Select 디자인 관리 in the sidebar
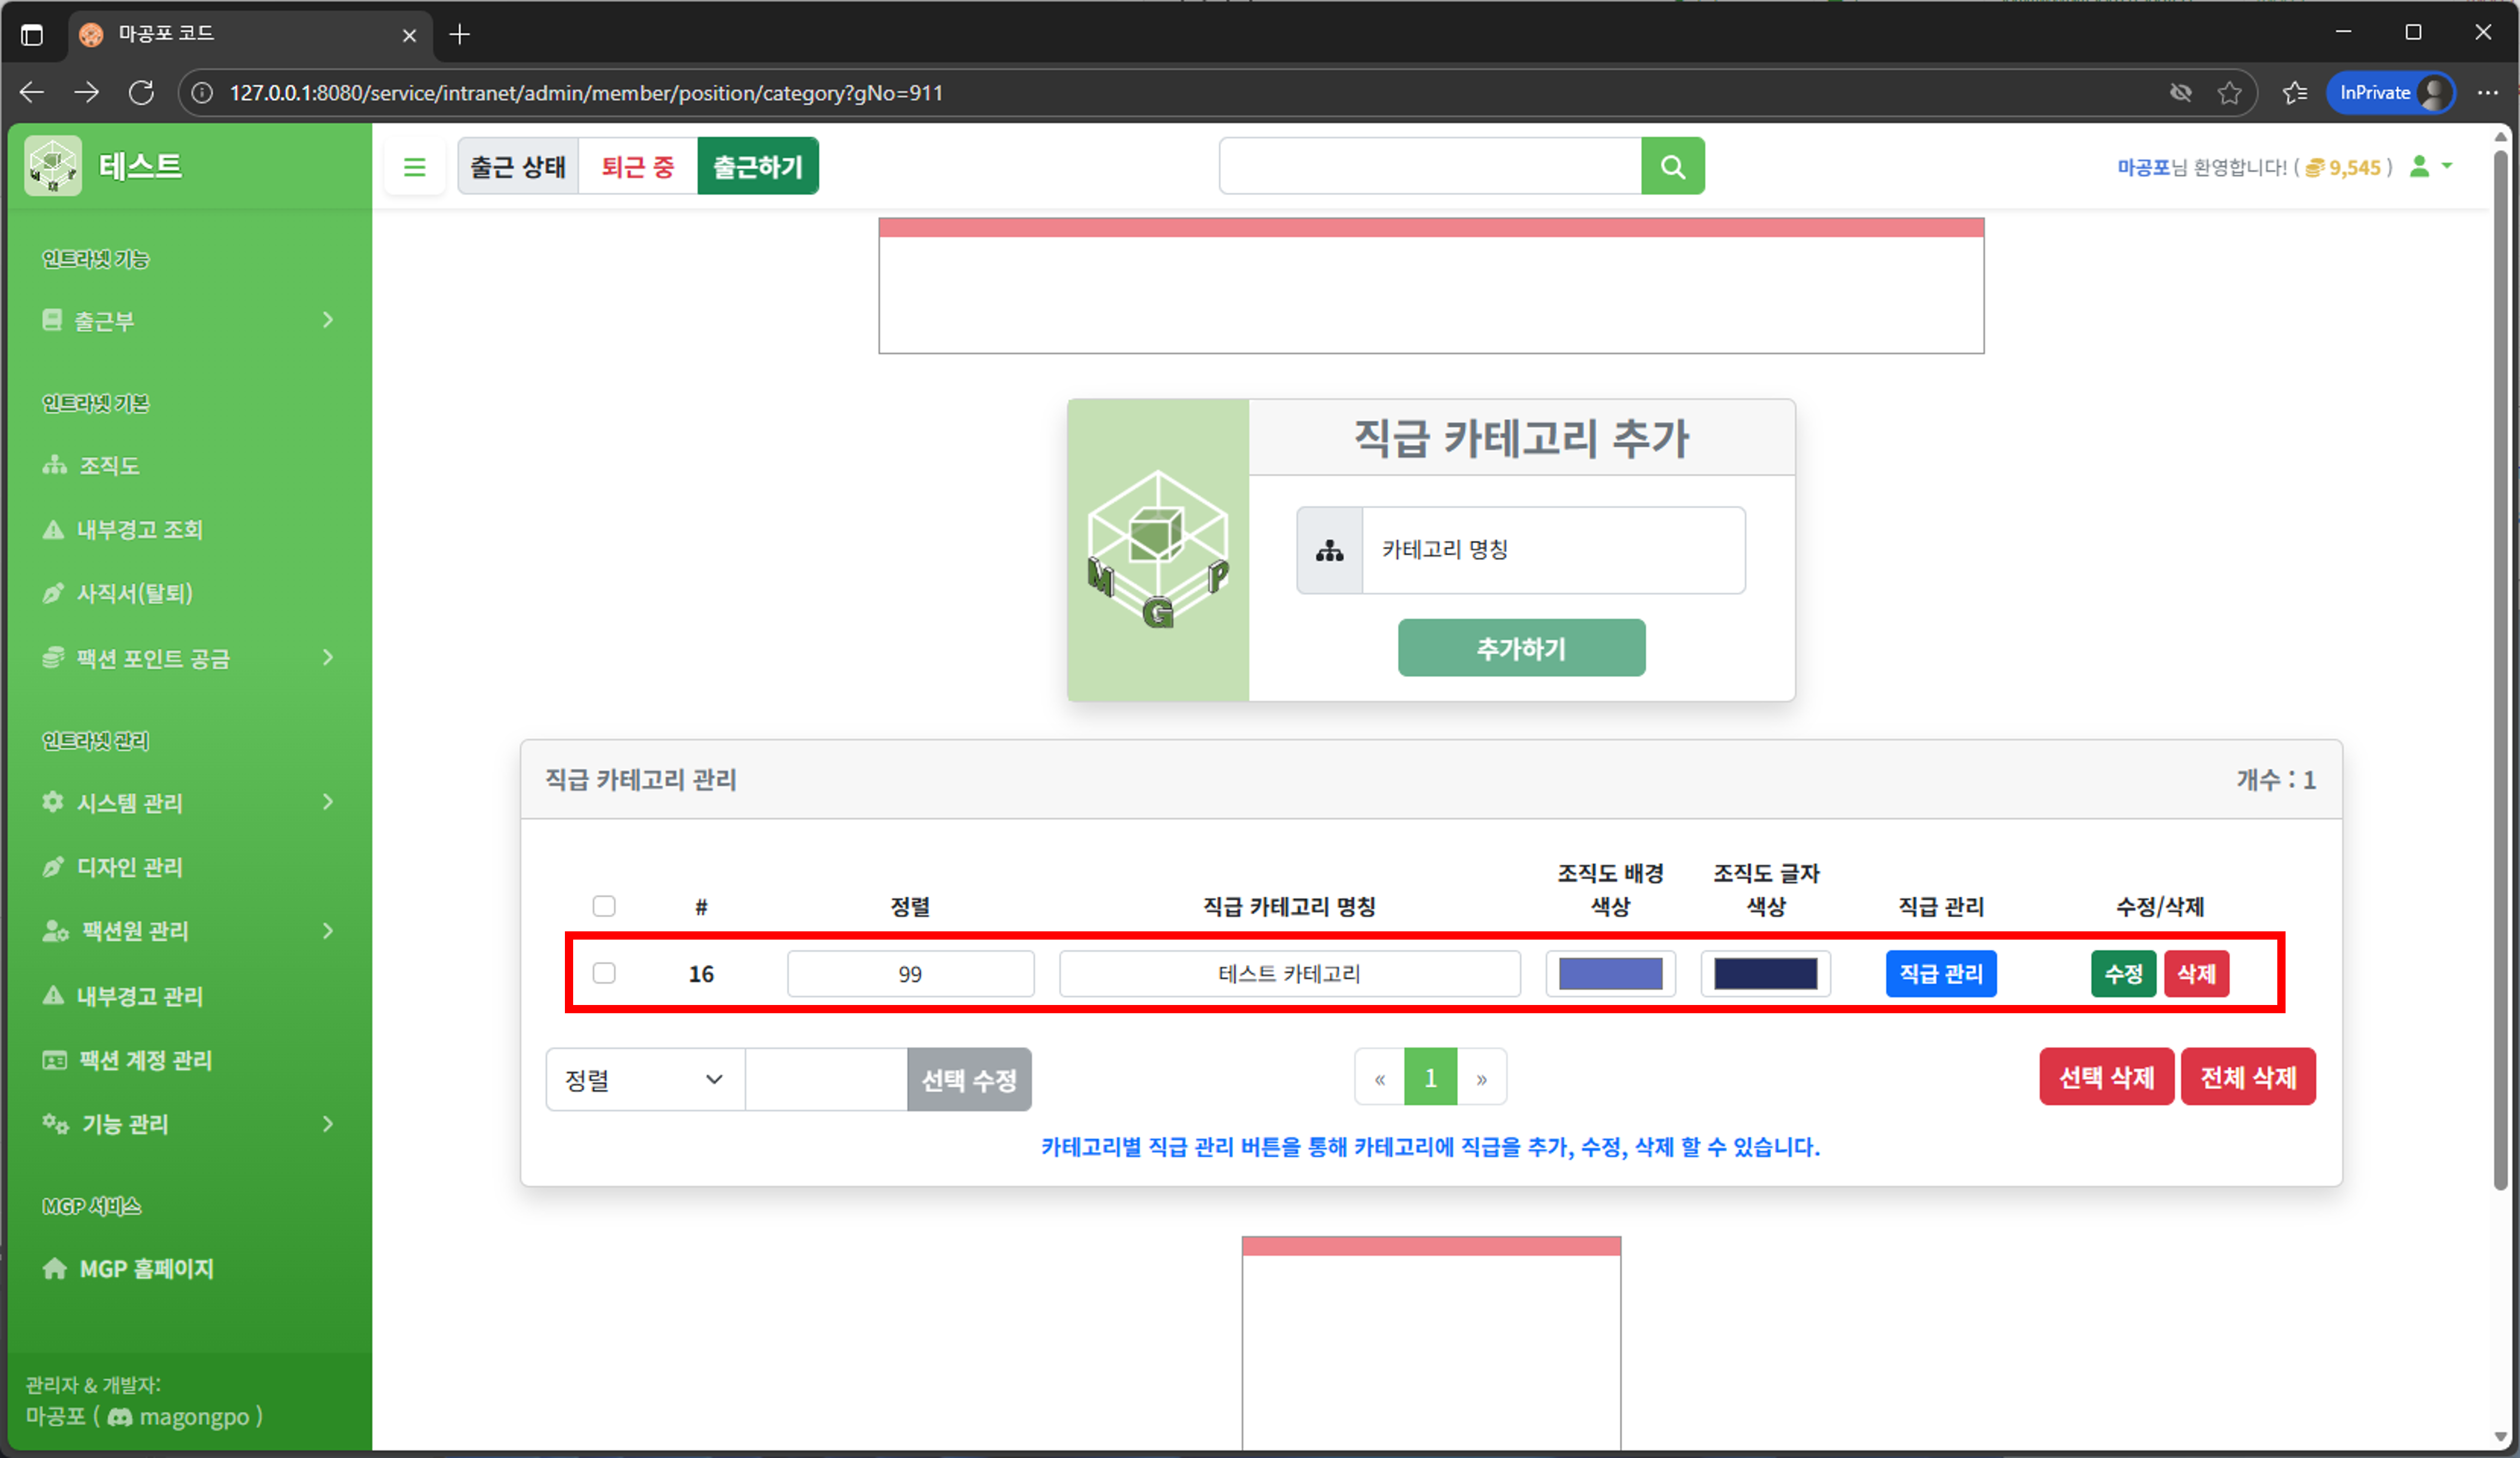 pos(130,866)
